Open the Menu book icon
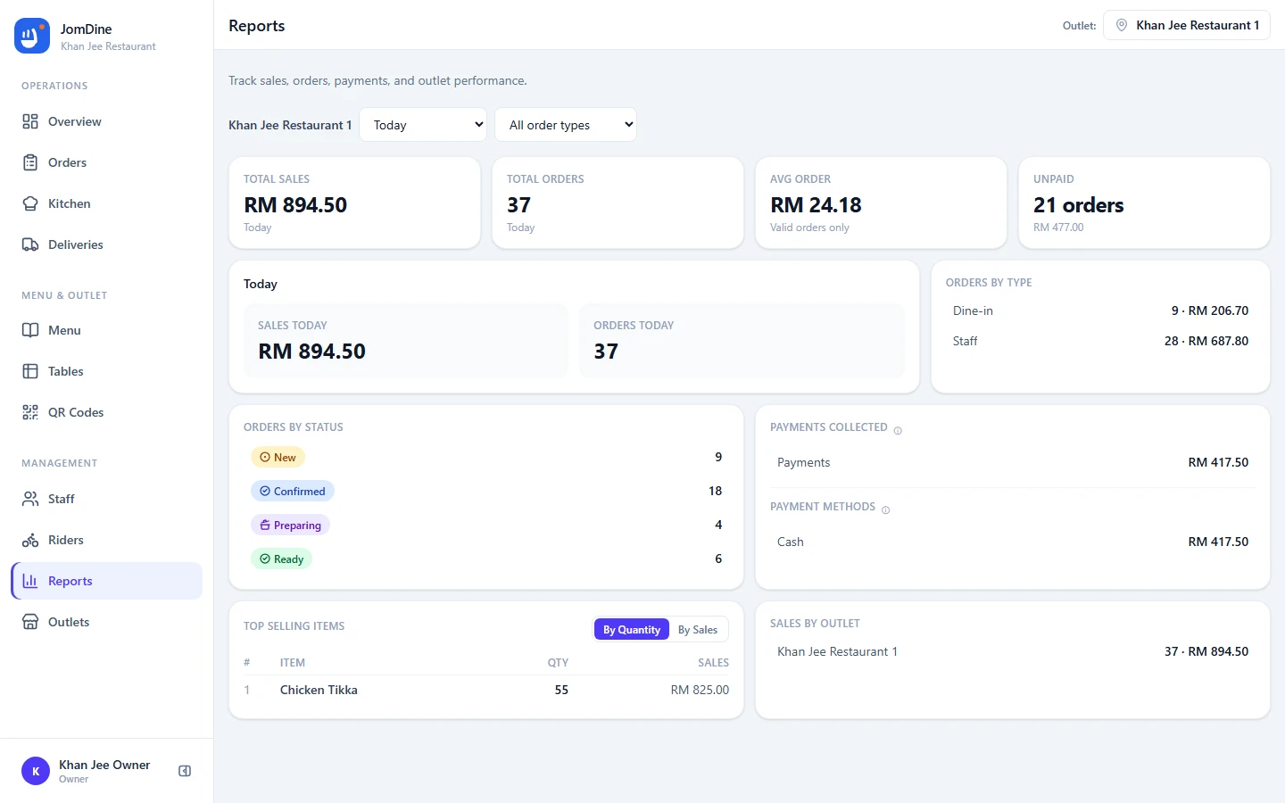 (x=30, y=330)
